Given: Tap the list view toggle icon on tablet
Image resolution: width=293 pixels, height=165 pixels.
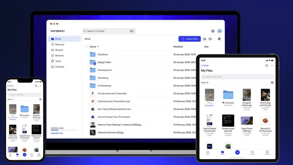Looking at the screenshot, I should [x=272, y=82].
